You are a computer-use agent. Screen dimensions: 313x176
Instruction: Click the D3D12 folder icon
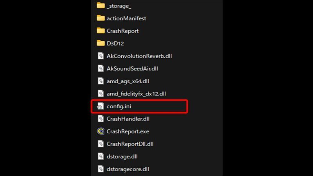point(101,43)
